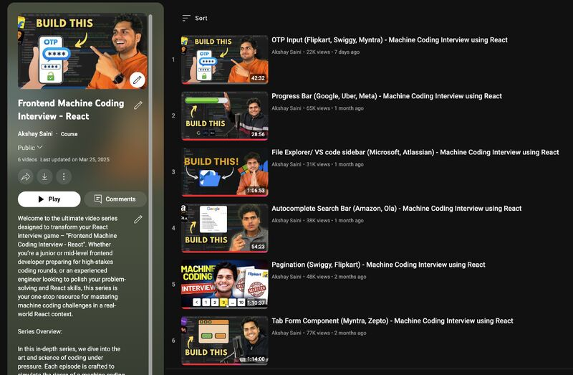Click the Pagination (Swiggy, Flipkart) title
This screenshot has height=375, width=573.
pos(378,265)
